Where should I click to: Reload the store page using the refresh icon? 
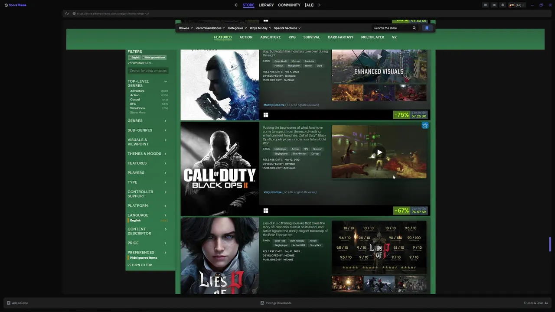click(x=67, y=13)
